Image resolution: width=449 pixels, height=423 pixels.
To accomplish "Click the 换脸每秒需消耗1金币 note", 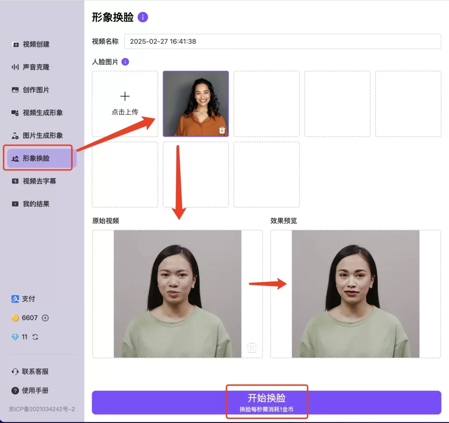I will 266,409.
